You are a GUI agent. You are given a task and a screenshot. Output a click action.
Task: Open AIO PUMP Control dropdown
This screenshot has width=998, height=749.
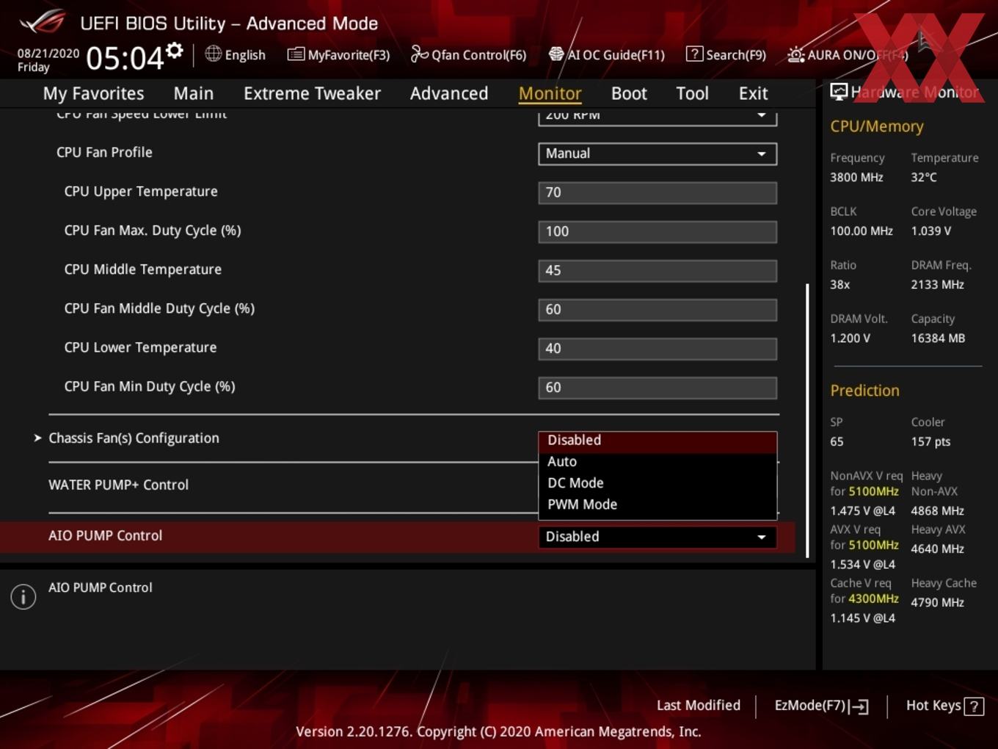click(658, 537)
